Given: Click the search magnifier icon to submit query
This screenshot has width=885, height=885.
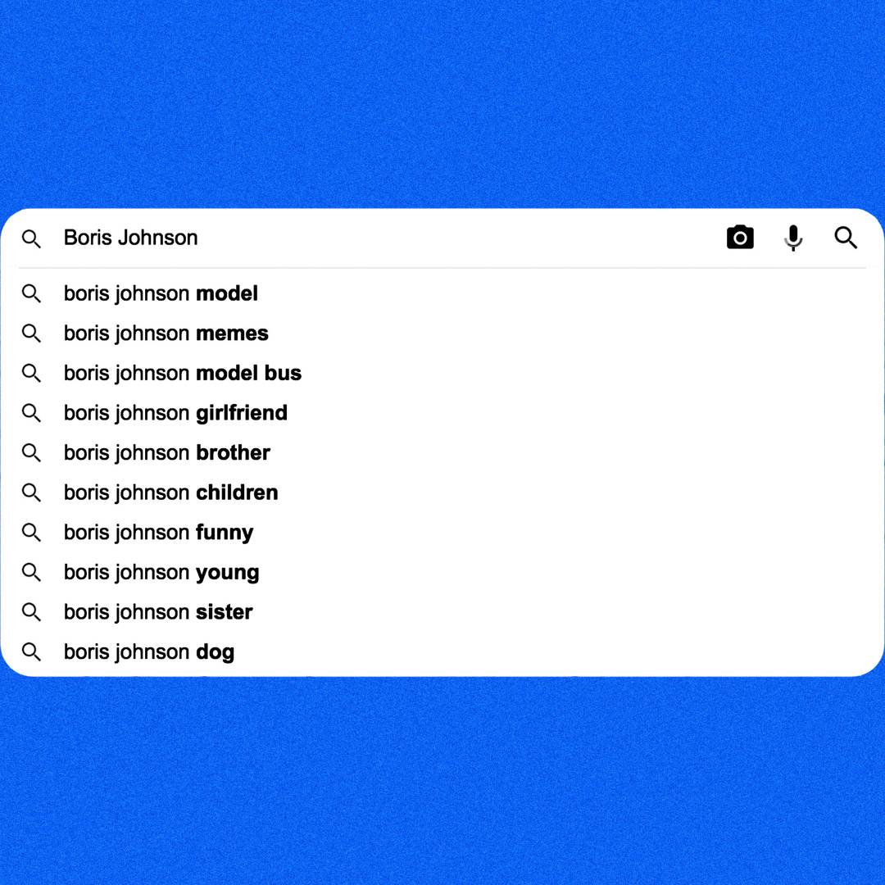Looking at the screenshot, I should [846, 238].
